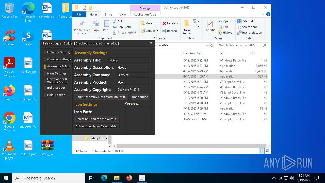Open the Help Section
The width and height of the screenshot is (325, 183).
click(x=56, y=95)
